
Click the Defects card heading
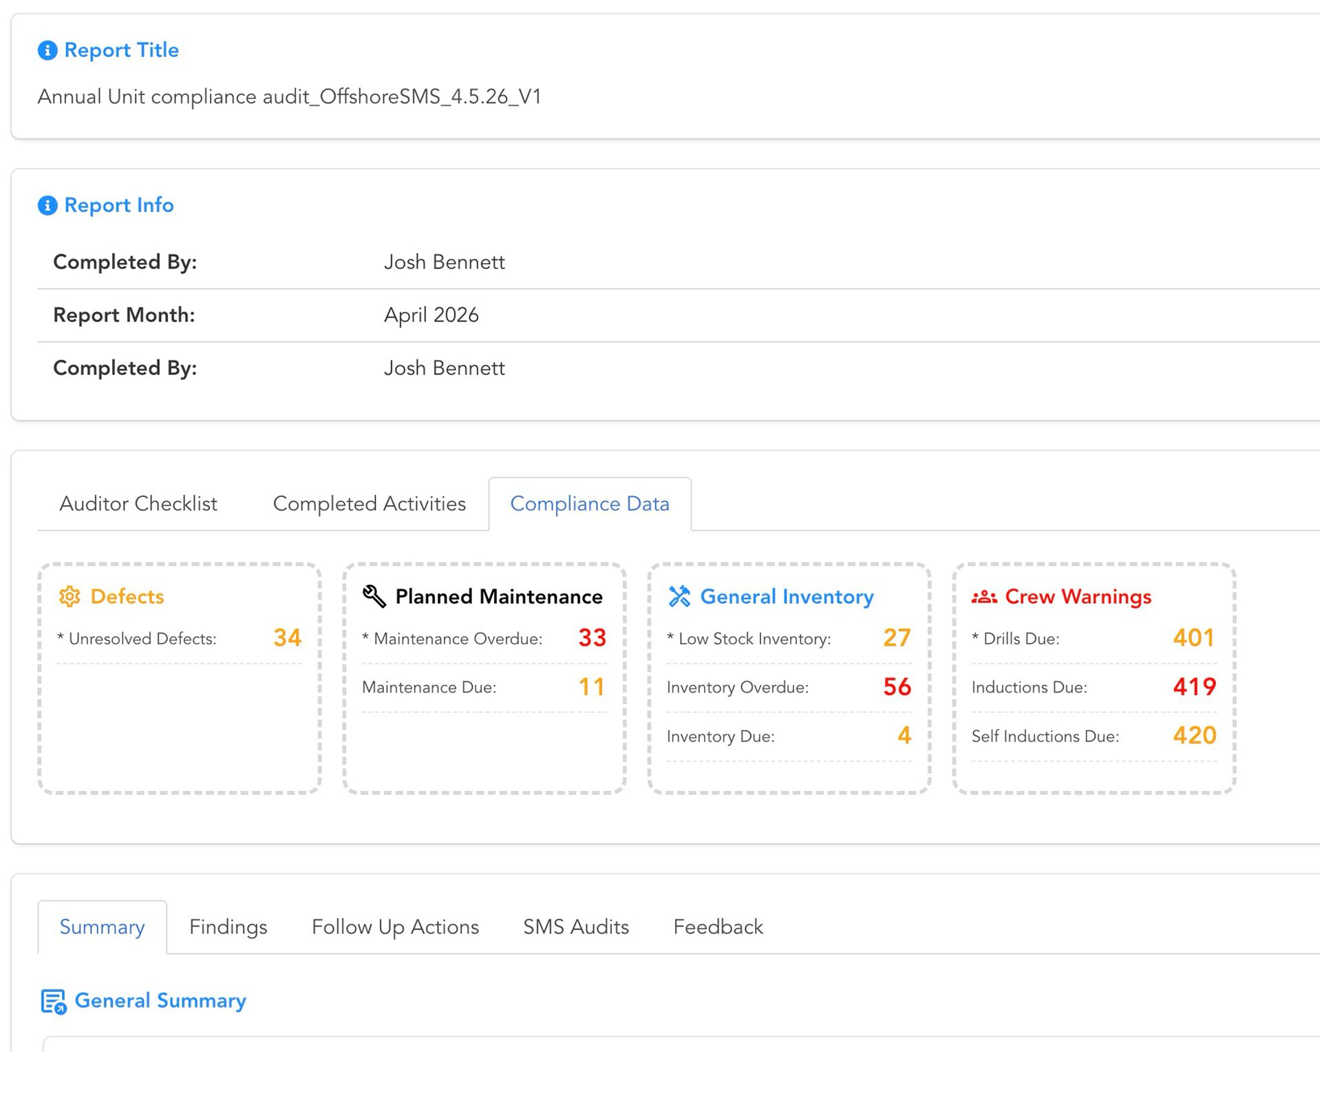coord(127,597)
